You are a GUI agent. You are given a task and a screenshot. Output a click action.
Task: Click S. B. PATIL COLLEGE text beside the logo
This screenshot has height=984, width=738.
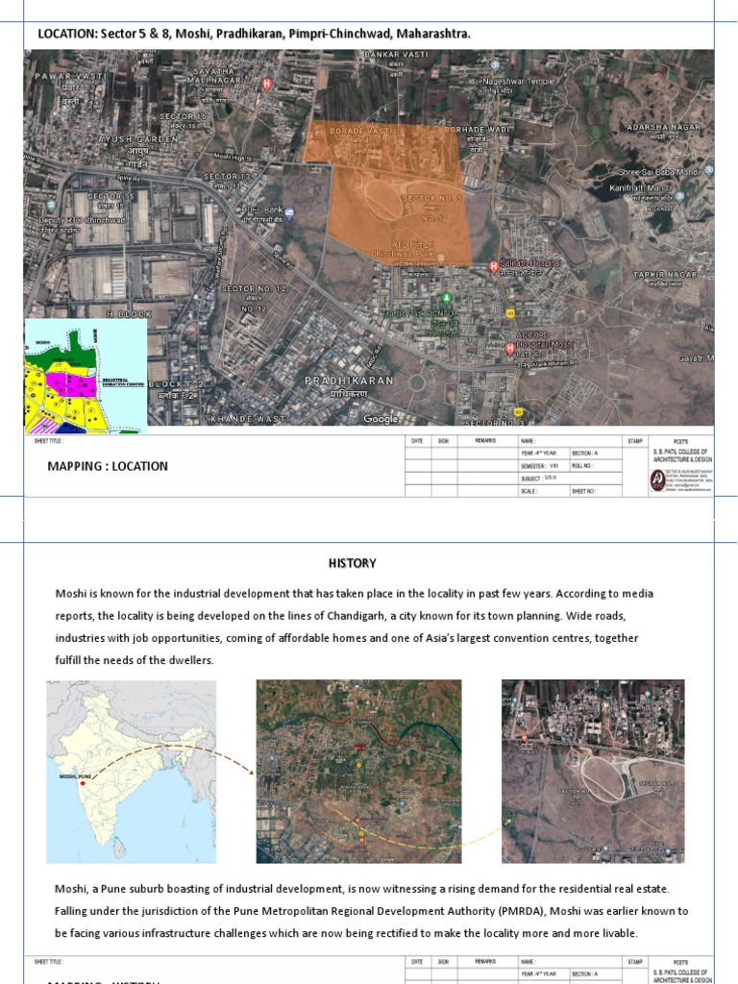click(682, 455)
